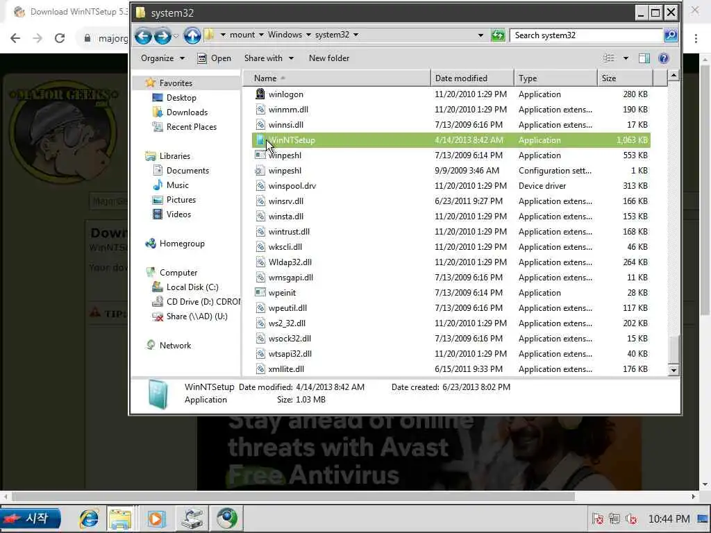Change the view layout icon
This screenshot has width=711, height=533.
click(609, 58)
